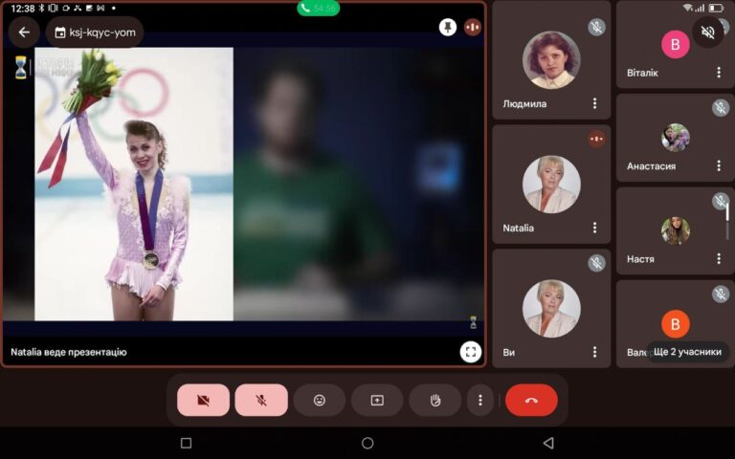Start sharing your screen

(x=377, y=400)
